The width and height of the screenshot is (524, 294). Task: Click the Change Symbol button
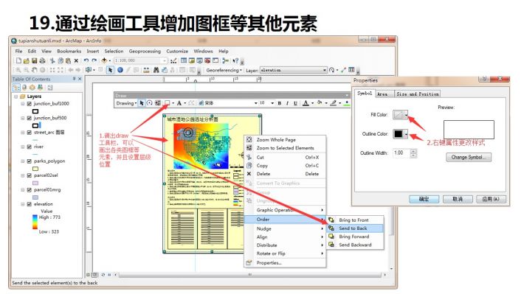(469, 157)
